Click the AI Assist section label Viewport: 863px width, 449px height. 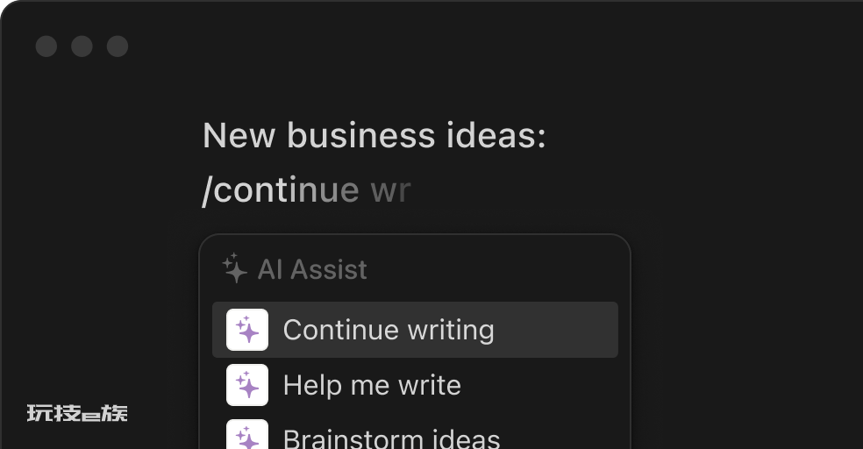point(312,269)
